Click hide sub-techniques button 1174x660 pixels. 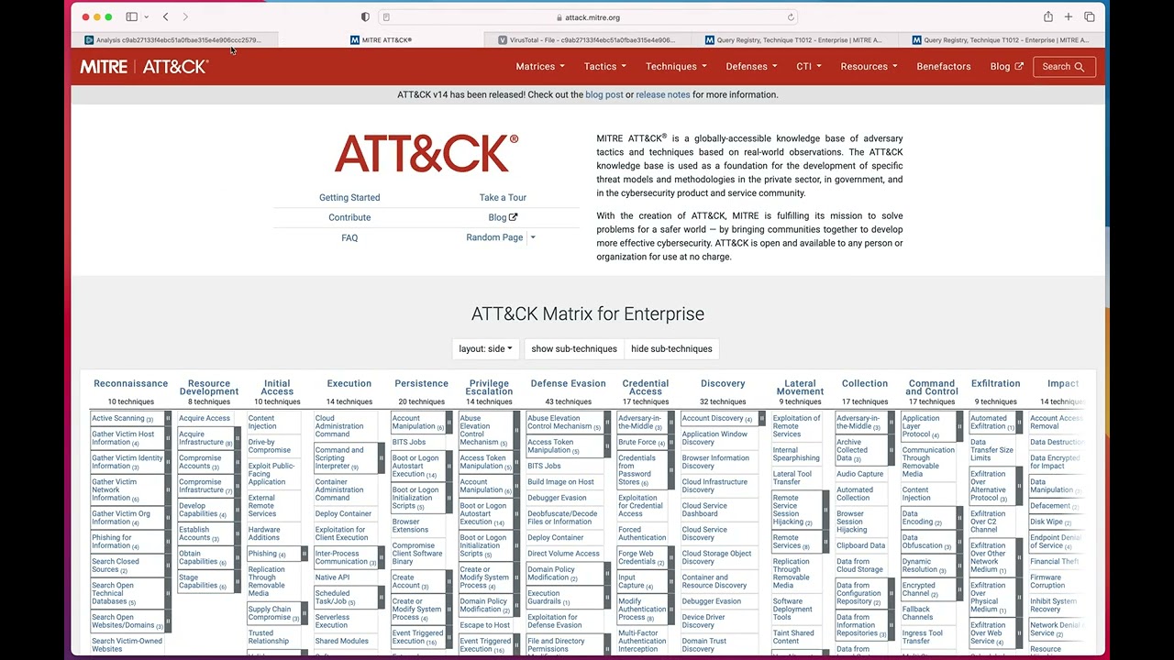coord(671,348)
